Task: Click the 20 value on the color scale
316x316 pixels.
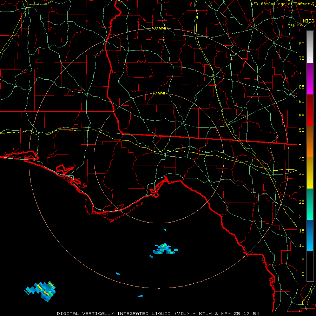Action: click(302, 216)
